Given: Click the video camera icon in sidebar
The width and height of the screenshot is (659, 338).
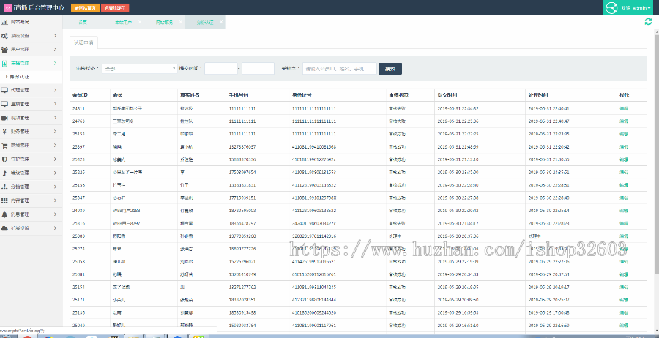Looking at the screenshot, I should click(x=4, y=117).
